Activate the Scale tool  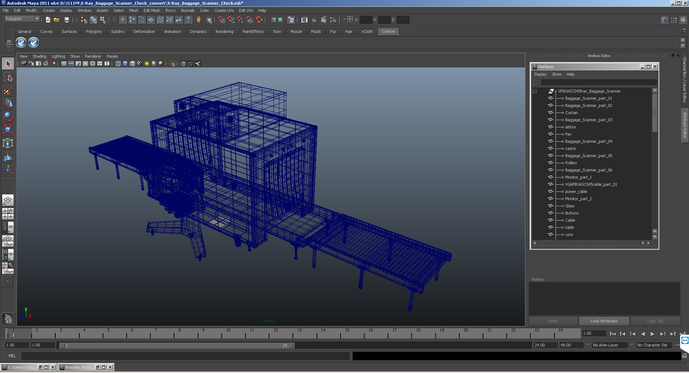tap(8, 130)
